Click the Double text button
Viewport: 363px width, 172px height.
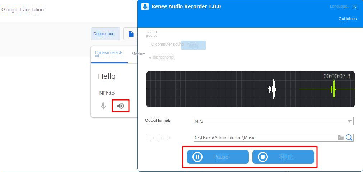pyautogui.click(x=105, y=34)
